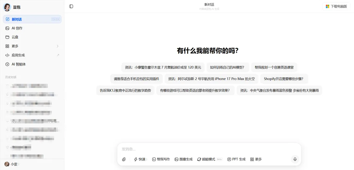This screenshot has width=354, height=170.
Task: Open AI 创作 in the sidebar
Action: coord(32,28)
